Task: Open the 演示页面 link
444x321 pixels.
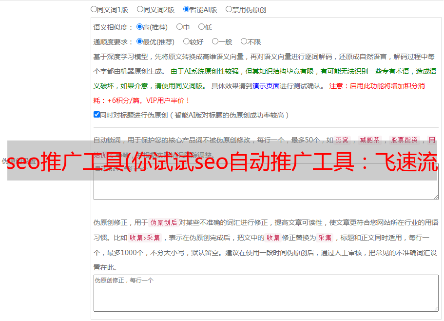Action: 266,86
